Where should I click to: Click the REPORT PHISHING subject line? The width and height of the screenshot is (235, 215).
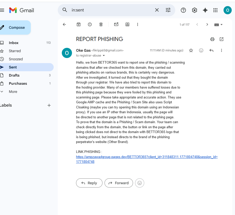pos(99,39)
